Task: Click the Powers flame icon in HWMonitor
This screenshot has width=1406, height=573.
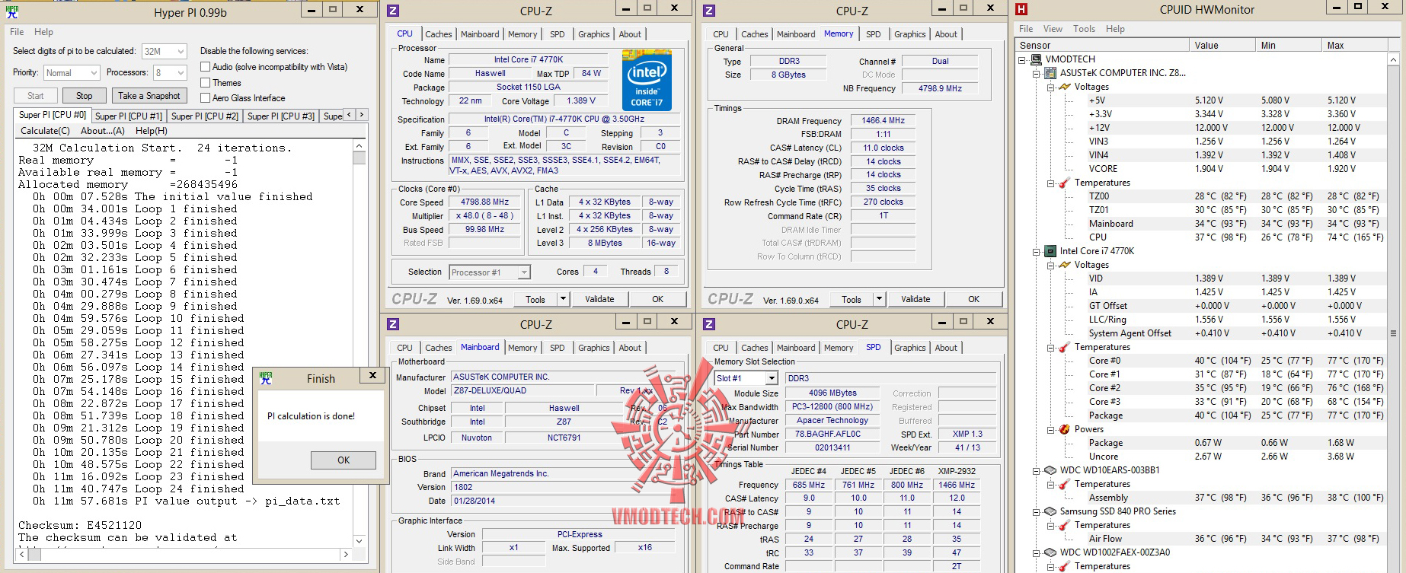Action: click(1065, 429)
